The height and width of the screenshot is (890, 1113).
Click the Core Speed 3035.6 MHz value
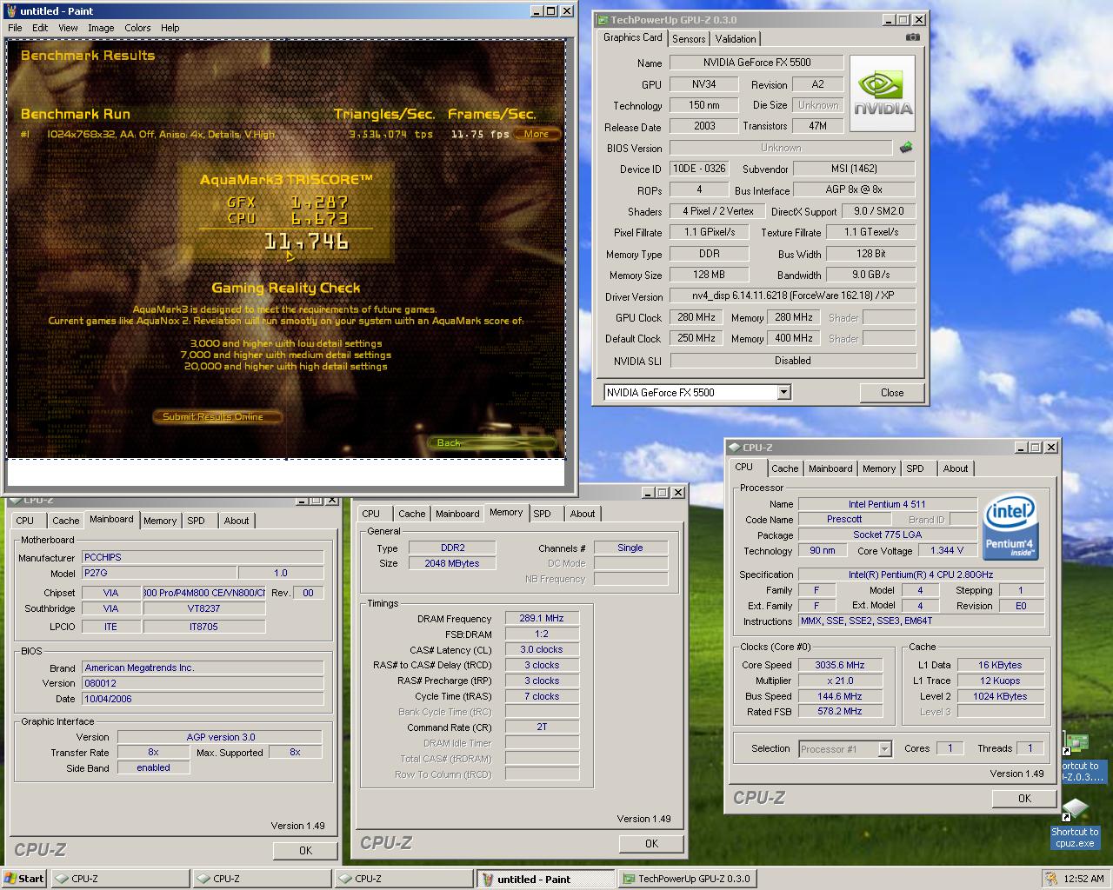click(x=840, y=665)
